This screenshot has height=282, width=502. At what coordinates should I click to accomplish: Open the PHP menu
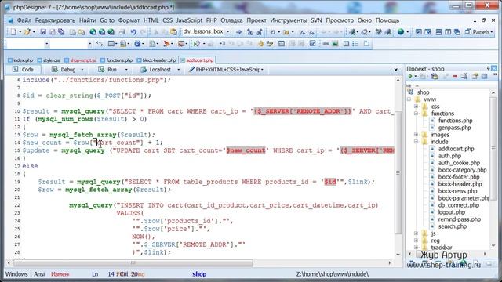pyautogui.click(x=211, y=20)
